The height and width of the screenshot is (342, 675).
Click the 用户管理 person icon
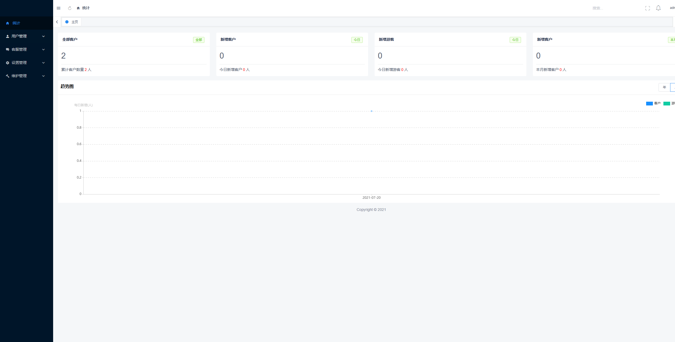point(8,36)
